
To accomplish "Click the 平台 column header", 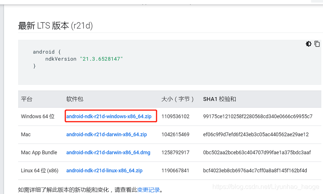I will coord(27,99).
